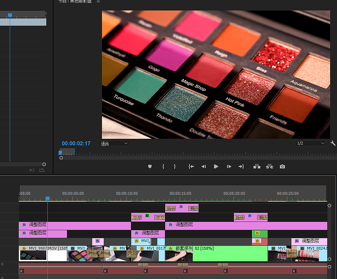
Task: Click the first R badge on the audio track
Action: click(x=21, y=271)
